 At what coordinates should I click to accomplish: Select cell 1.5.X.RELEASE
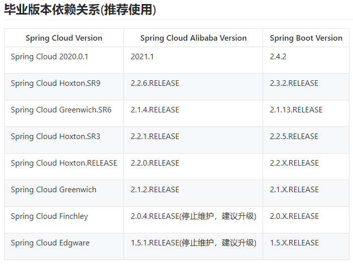tap(306, 246)
